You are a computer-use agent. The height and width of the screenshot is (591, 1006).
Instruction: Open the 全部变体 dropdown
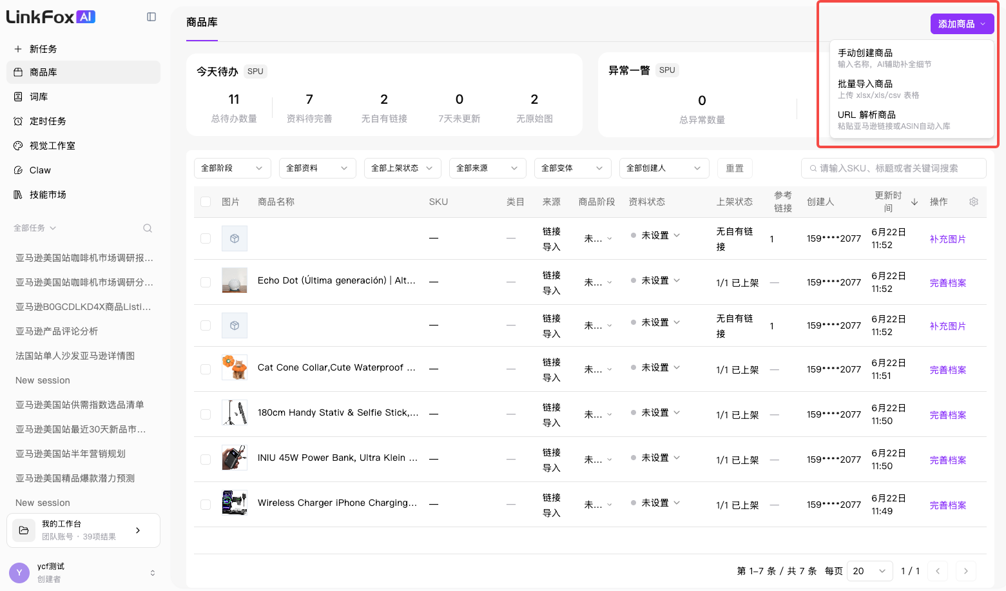point(573,168)
